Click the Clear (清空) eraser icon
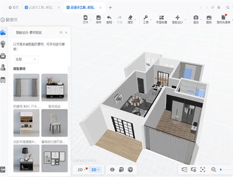This screenshot has width=233, height=177. click(x=130, y=17)
